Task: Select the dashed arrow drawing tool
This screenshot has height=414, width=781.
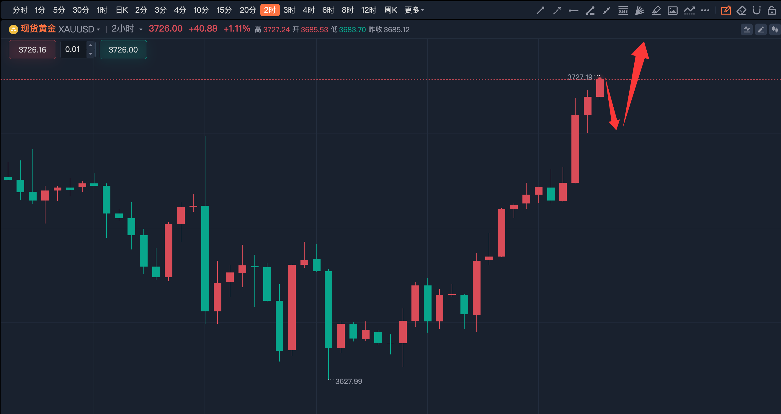Action: [x=557, y=11]
